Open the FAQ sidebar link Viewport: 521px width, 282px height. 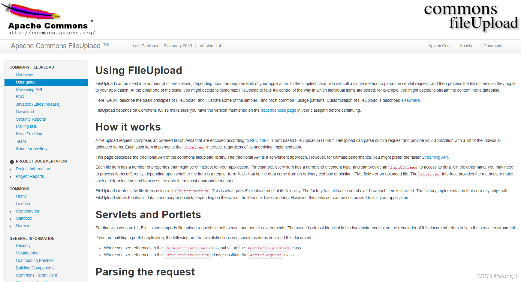click(x=20, y=97)
